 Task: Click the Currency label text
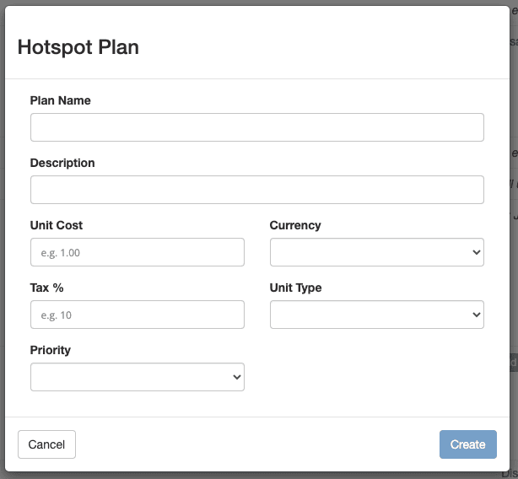295,225
